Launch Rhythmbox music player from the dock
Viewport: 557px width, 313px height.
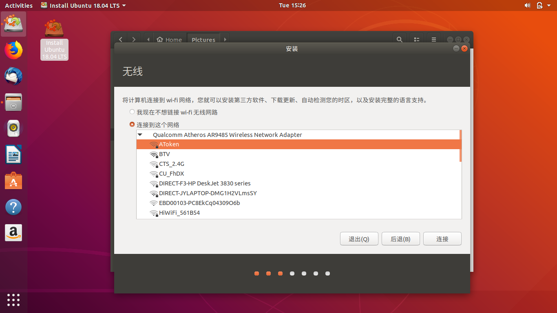pos(13,128)
